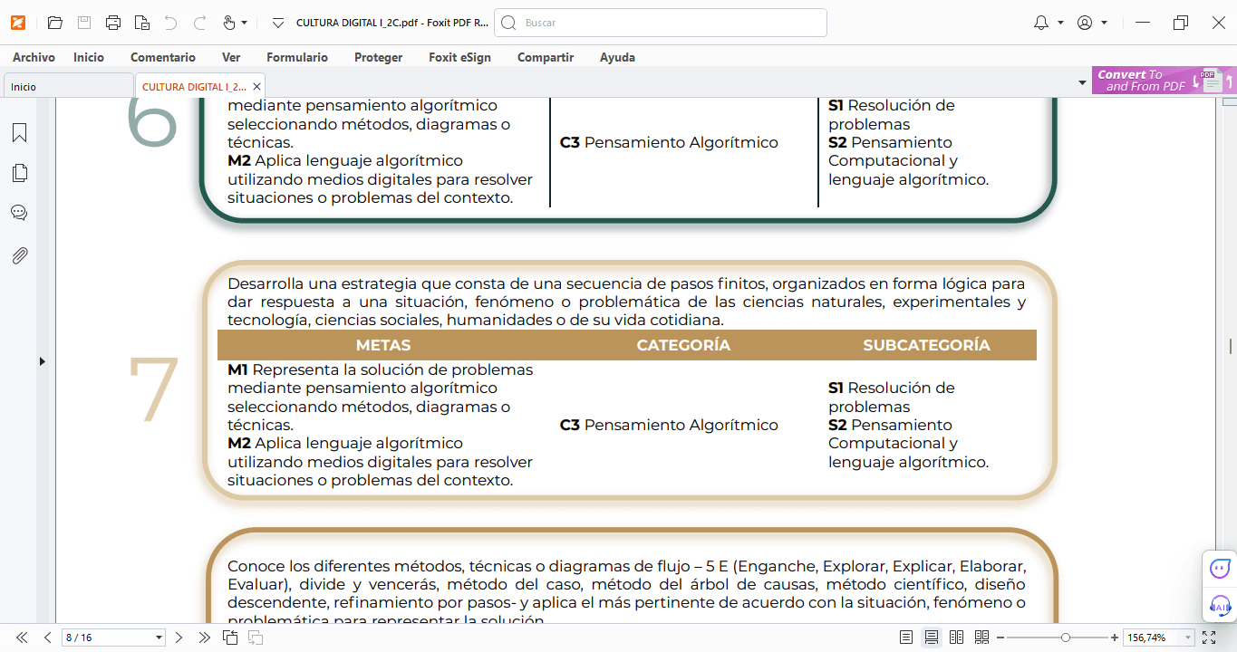The height and width of the screenshot is (652, 1237).
Task: Print the document with printer icon
Action: pyautogui.click(x=113, y=23)
